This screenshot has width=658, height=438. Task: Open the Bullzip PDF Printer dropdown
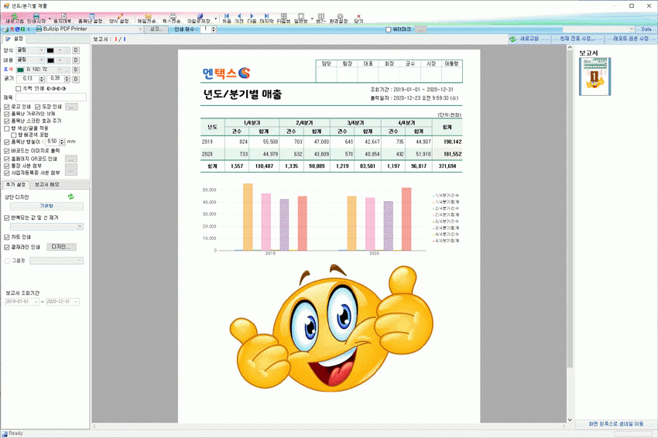[140, 29]
